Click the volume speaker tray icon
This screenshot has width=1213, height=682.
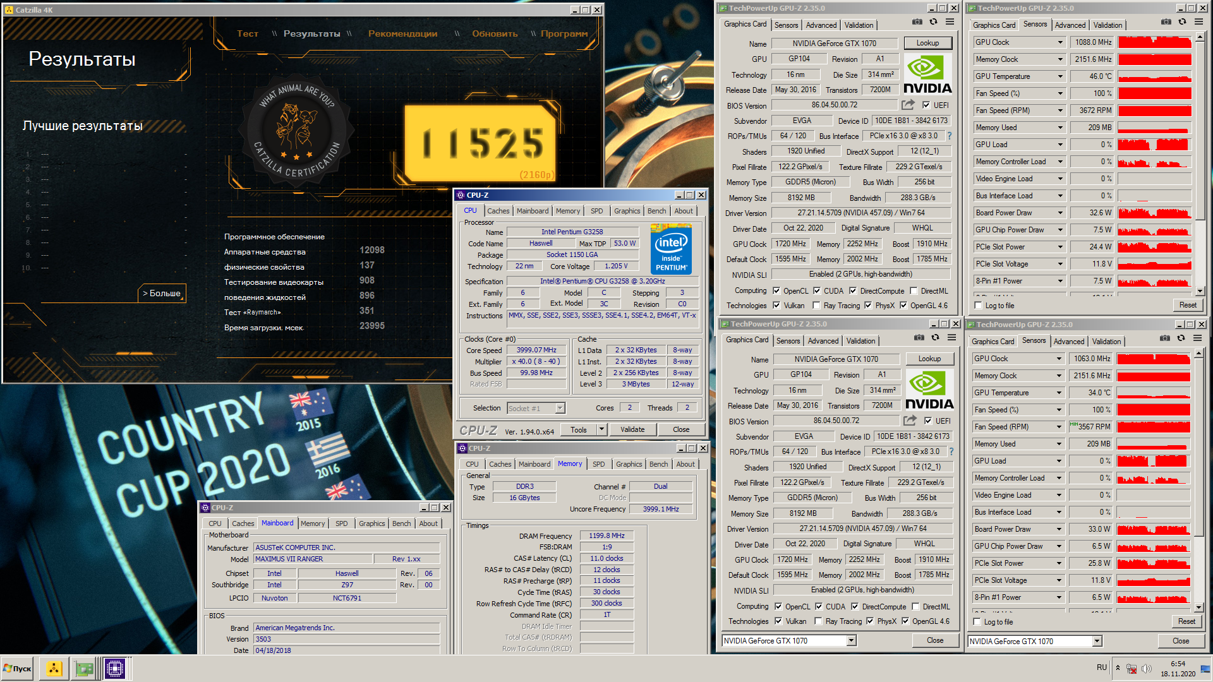pos(1147,668)
